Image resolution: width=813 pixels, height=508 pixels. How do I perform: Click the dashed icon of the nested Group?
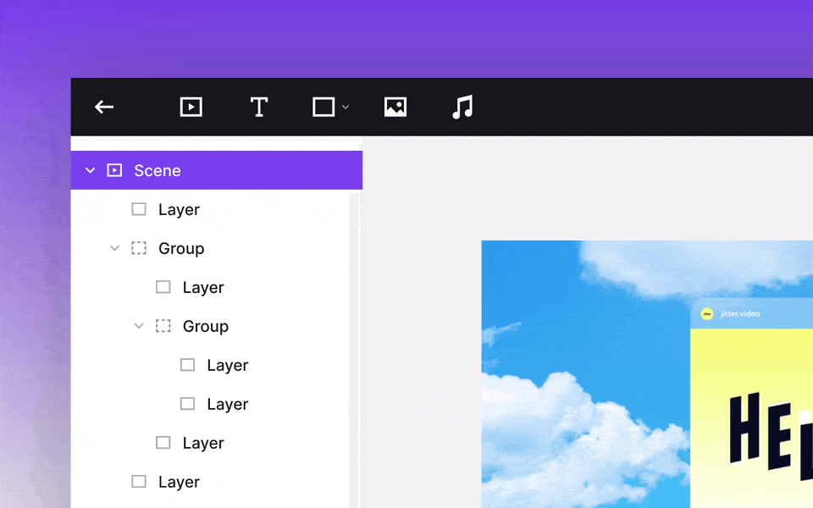(x=163, y=326)
